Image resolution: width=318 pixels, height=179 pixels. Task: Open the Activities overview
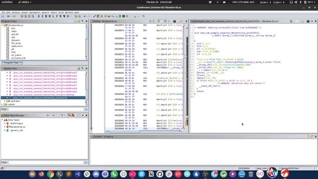pyautogui.click(x=7, y=2)
